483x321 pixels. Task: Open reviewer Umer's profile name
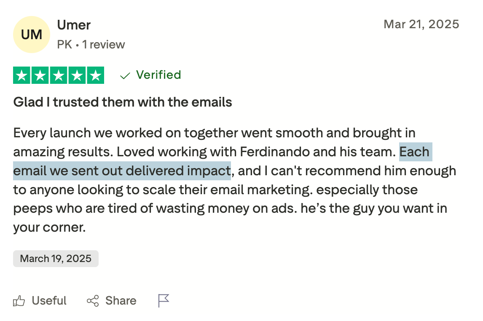(74, 25)
